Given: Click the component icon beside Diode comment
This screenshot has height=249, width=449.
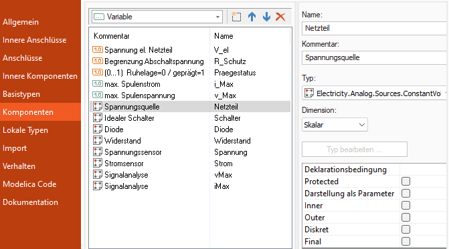Looking at the screenshot, I should [98, 130].
